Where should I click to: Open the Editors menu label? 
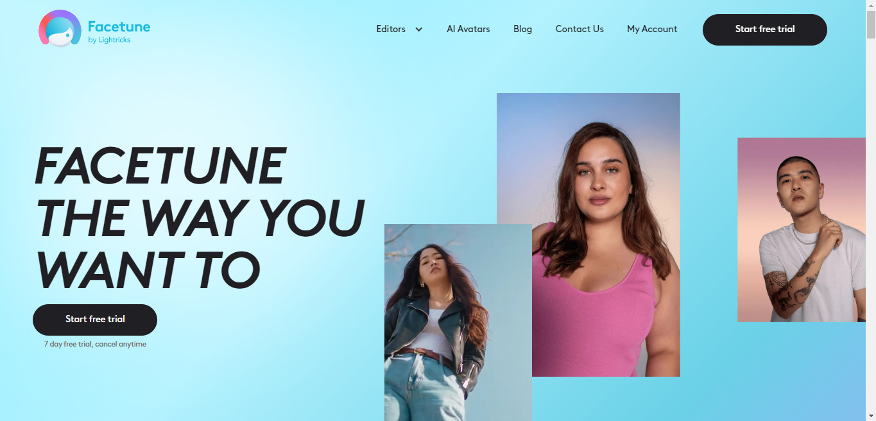[391, 29]
